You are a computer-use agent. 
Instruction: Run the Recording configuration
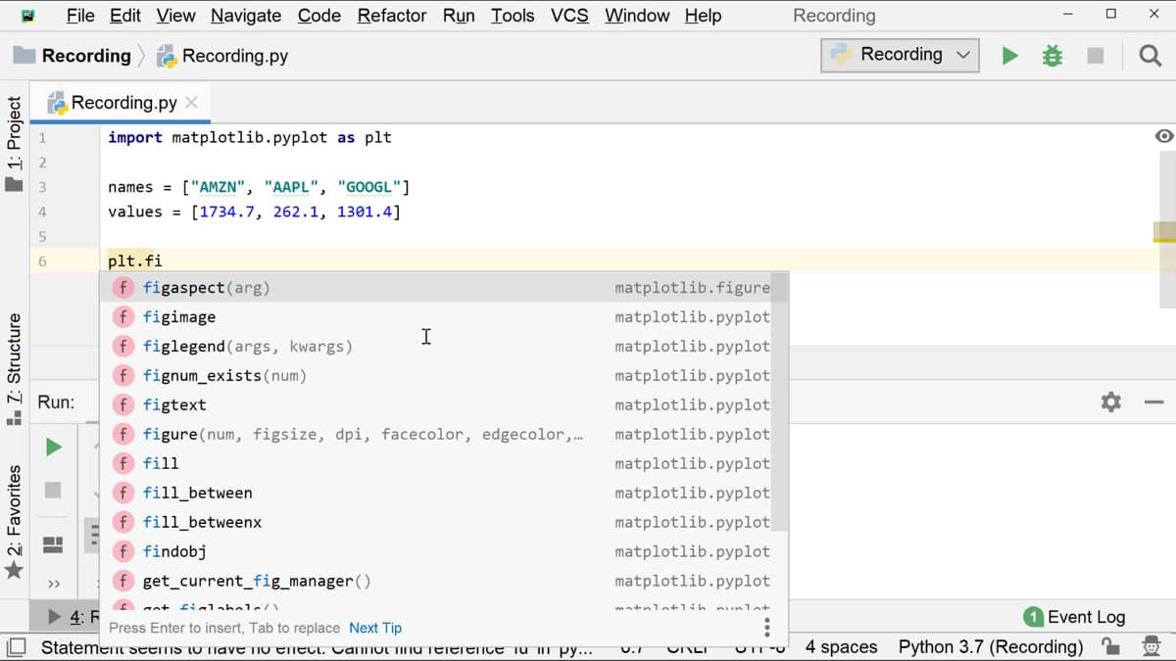pos(1009,56)
